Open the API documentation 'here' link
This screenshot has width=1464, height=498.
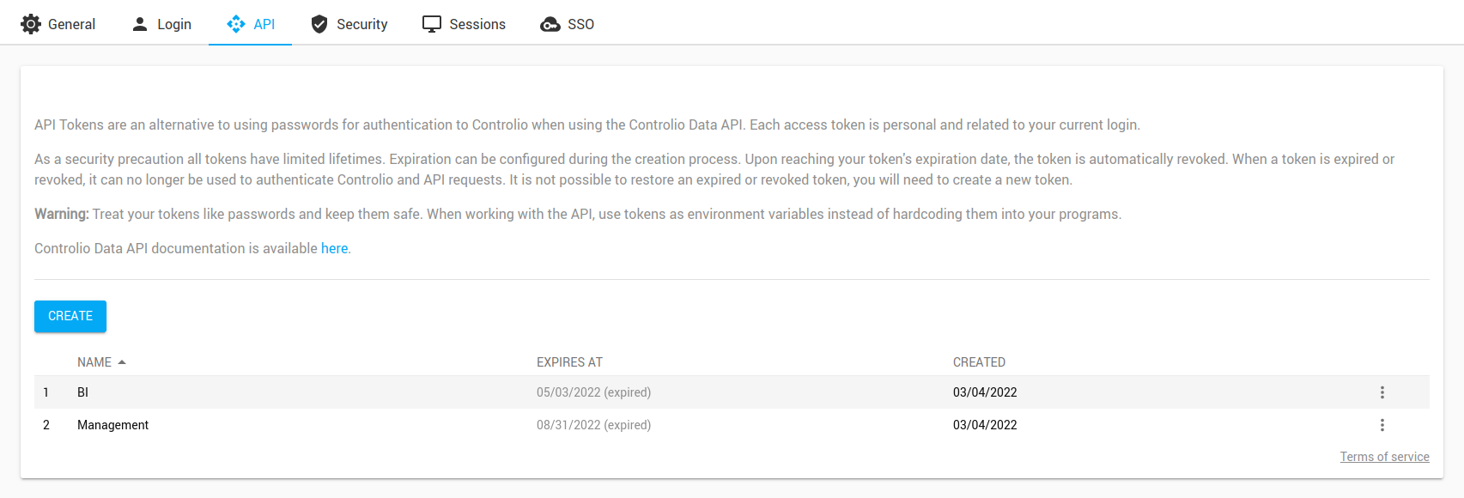click(334, 248)
